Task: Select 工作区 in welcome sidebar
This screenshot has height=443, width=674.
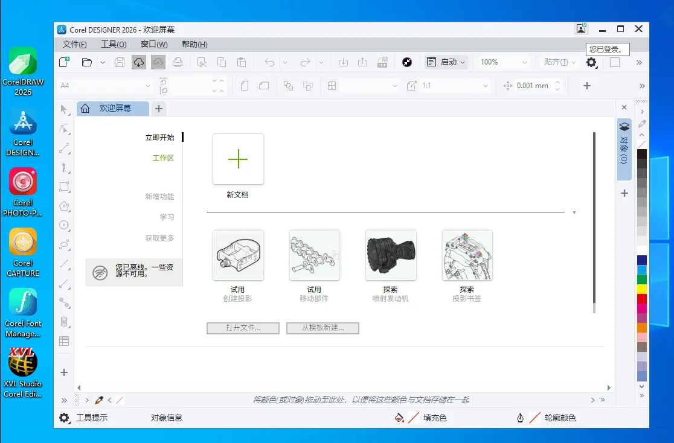Action: [x=163, y=158]
